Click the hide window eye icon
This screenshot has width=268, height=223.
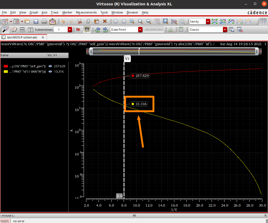[240, 30]
